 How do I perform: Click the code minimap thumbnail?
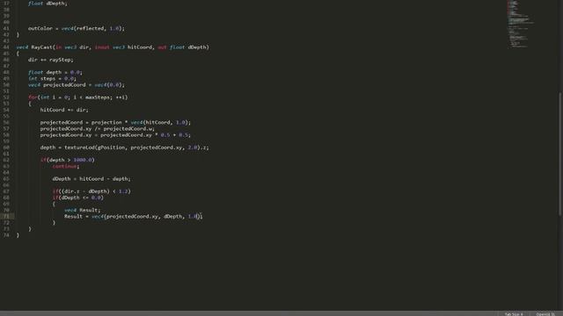(520, 25)
